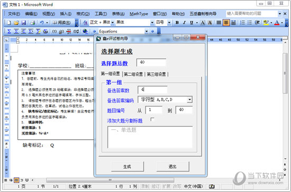Insert left-numbered display equation (third sigma)

click(24, 31)
